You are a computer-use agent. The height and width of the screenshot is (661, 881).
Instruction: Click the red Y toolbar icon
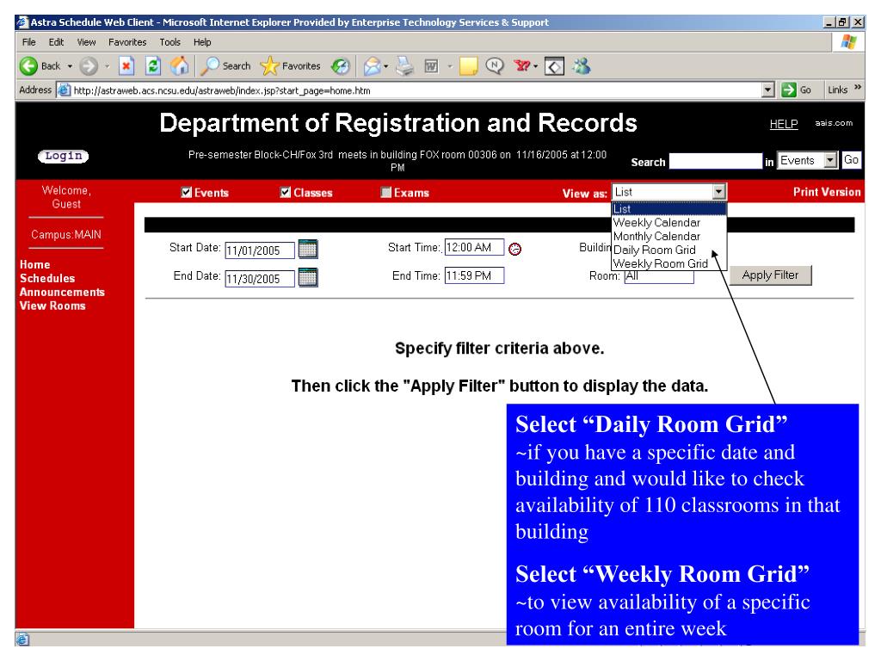click(x=522, y=66)
